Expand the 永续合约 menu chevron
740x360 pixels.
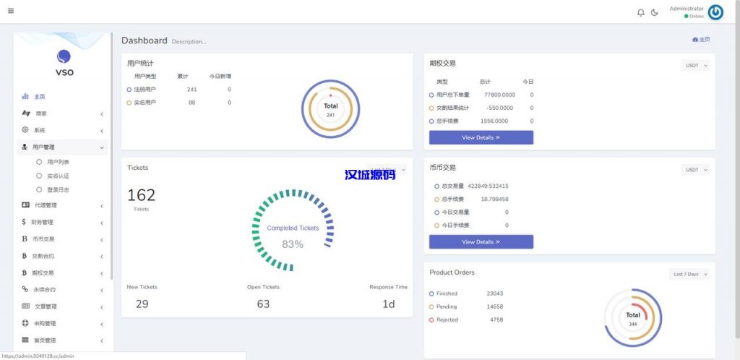pyautogui.click(x=102, y=290)
